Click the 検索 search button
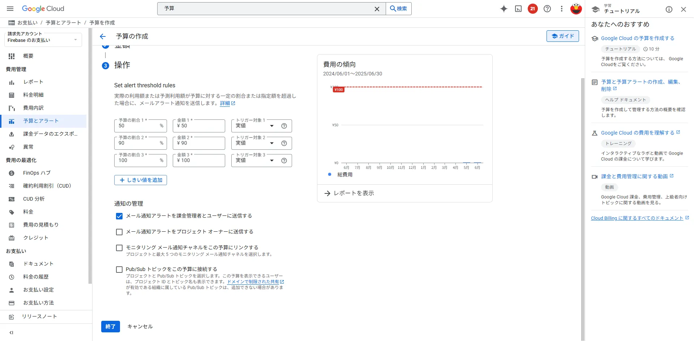The height and width of the screenshot is (341, 694). tap(399, 9)
